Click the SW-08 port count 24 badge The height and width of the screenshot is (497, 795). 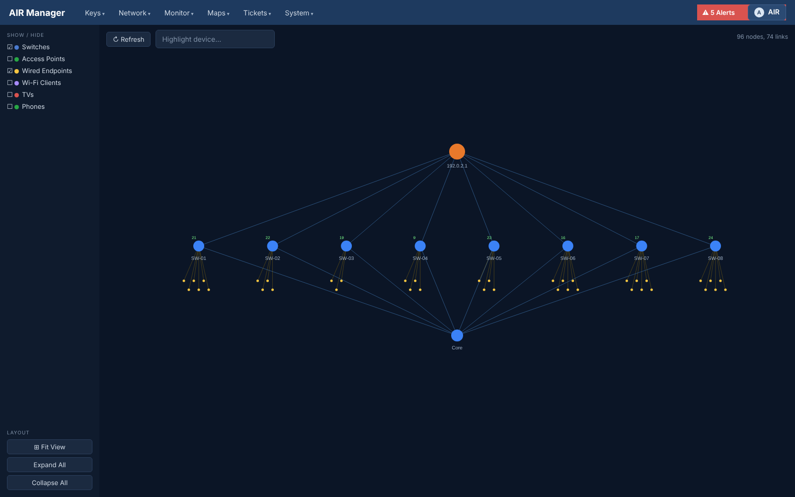coord(711,238)
